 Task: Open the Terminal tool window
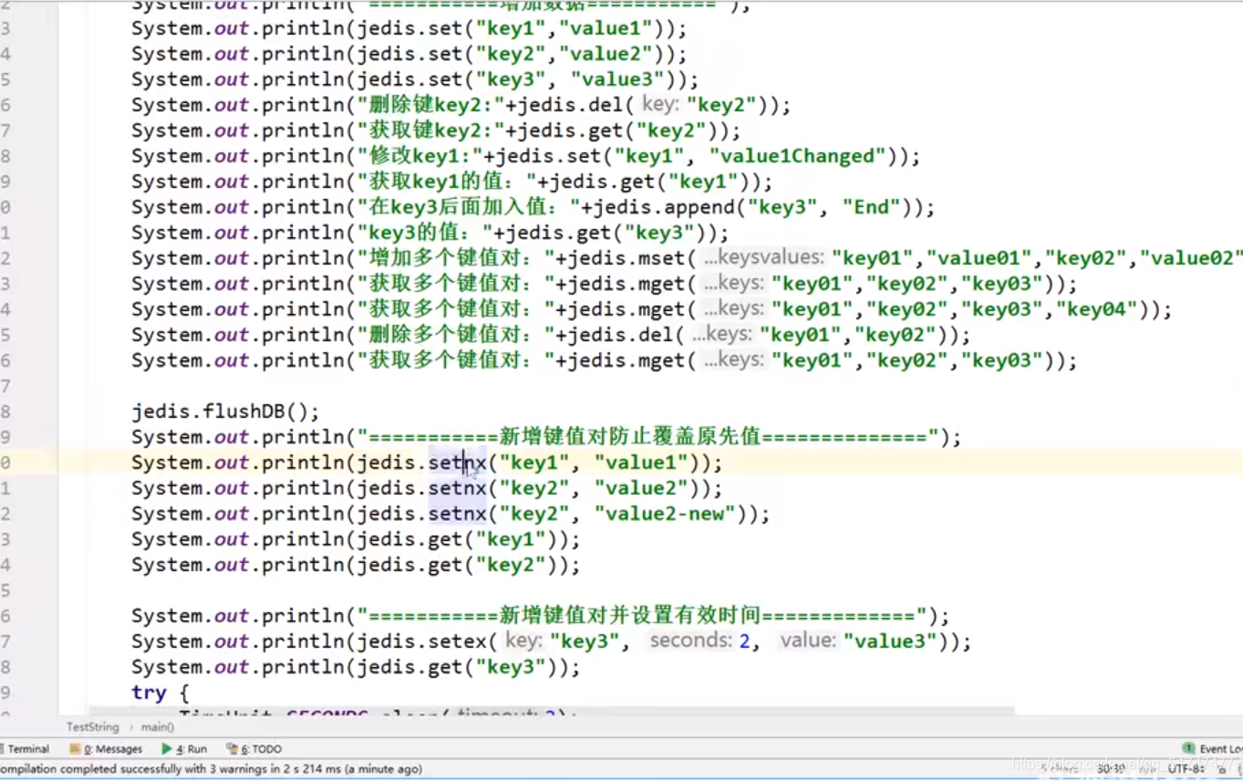coord(26,749)
